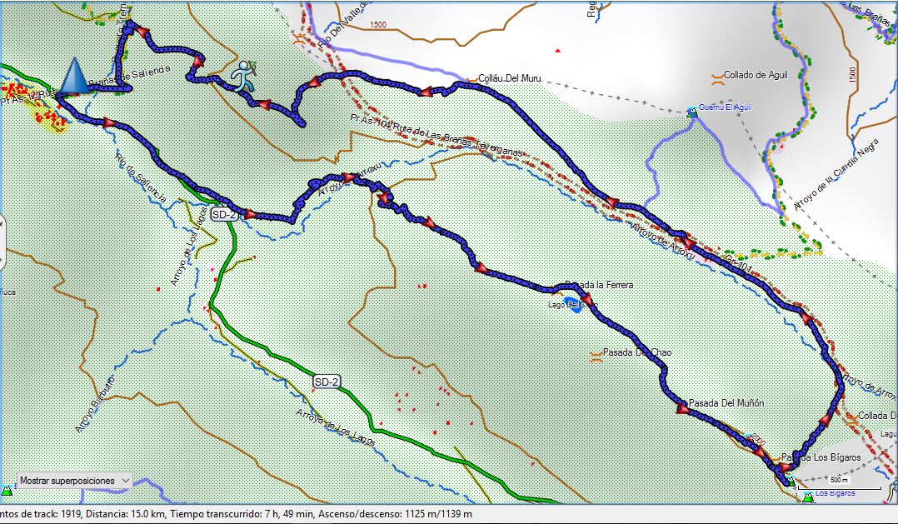Click the Los Bígaros summit icon
The width and height of the screenshot is (898, 524).
coord(808,497)
